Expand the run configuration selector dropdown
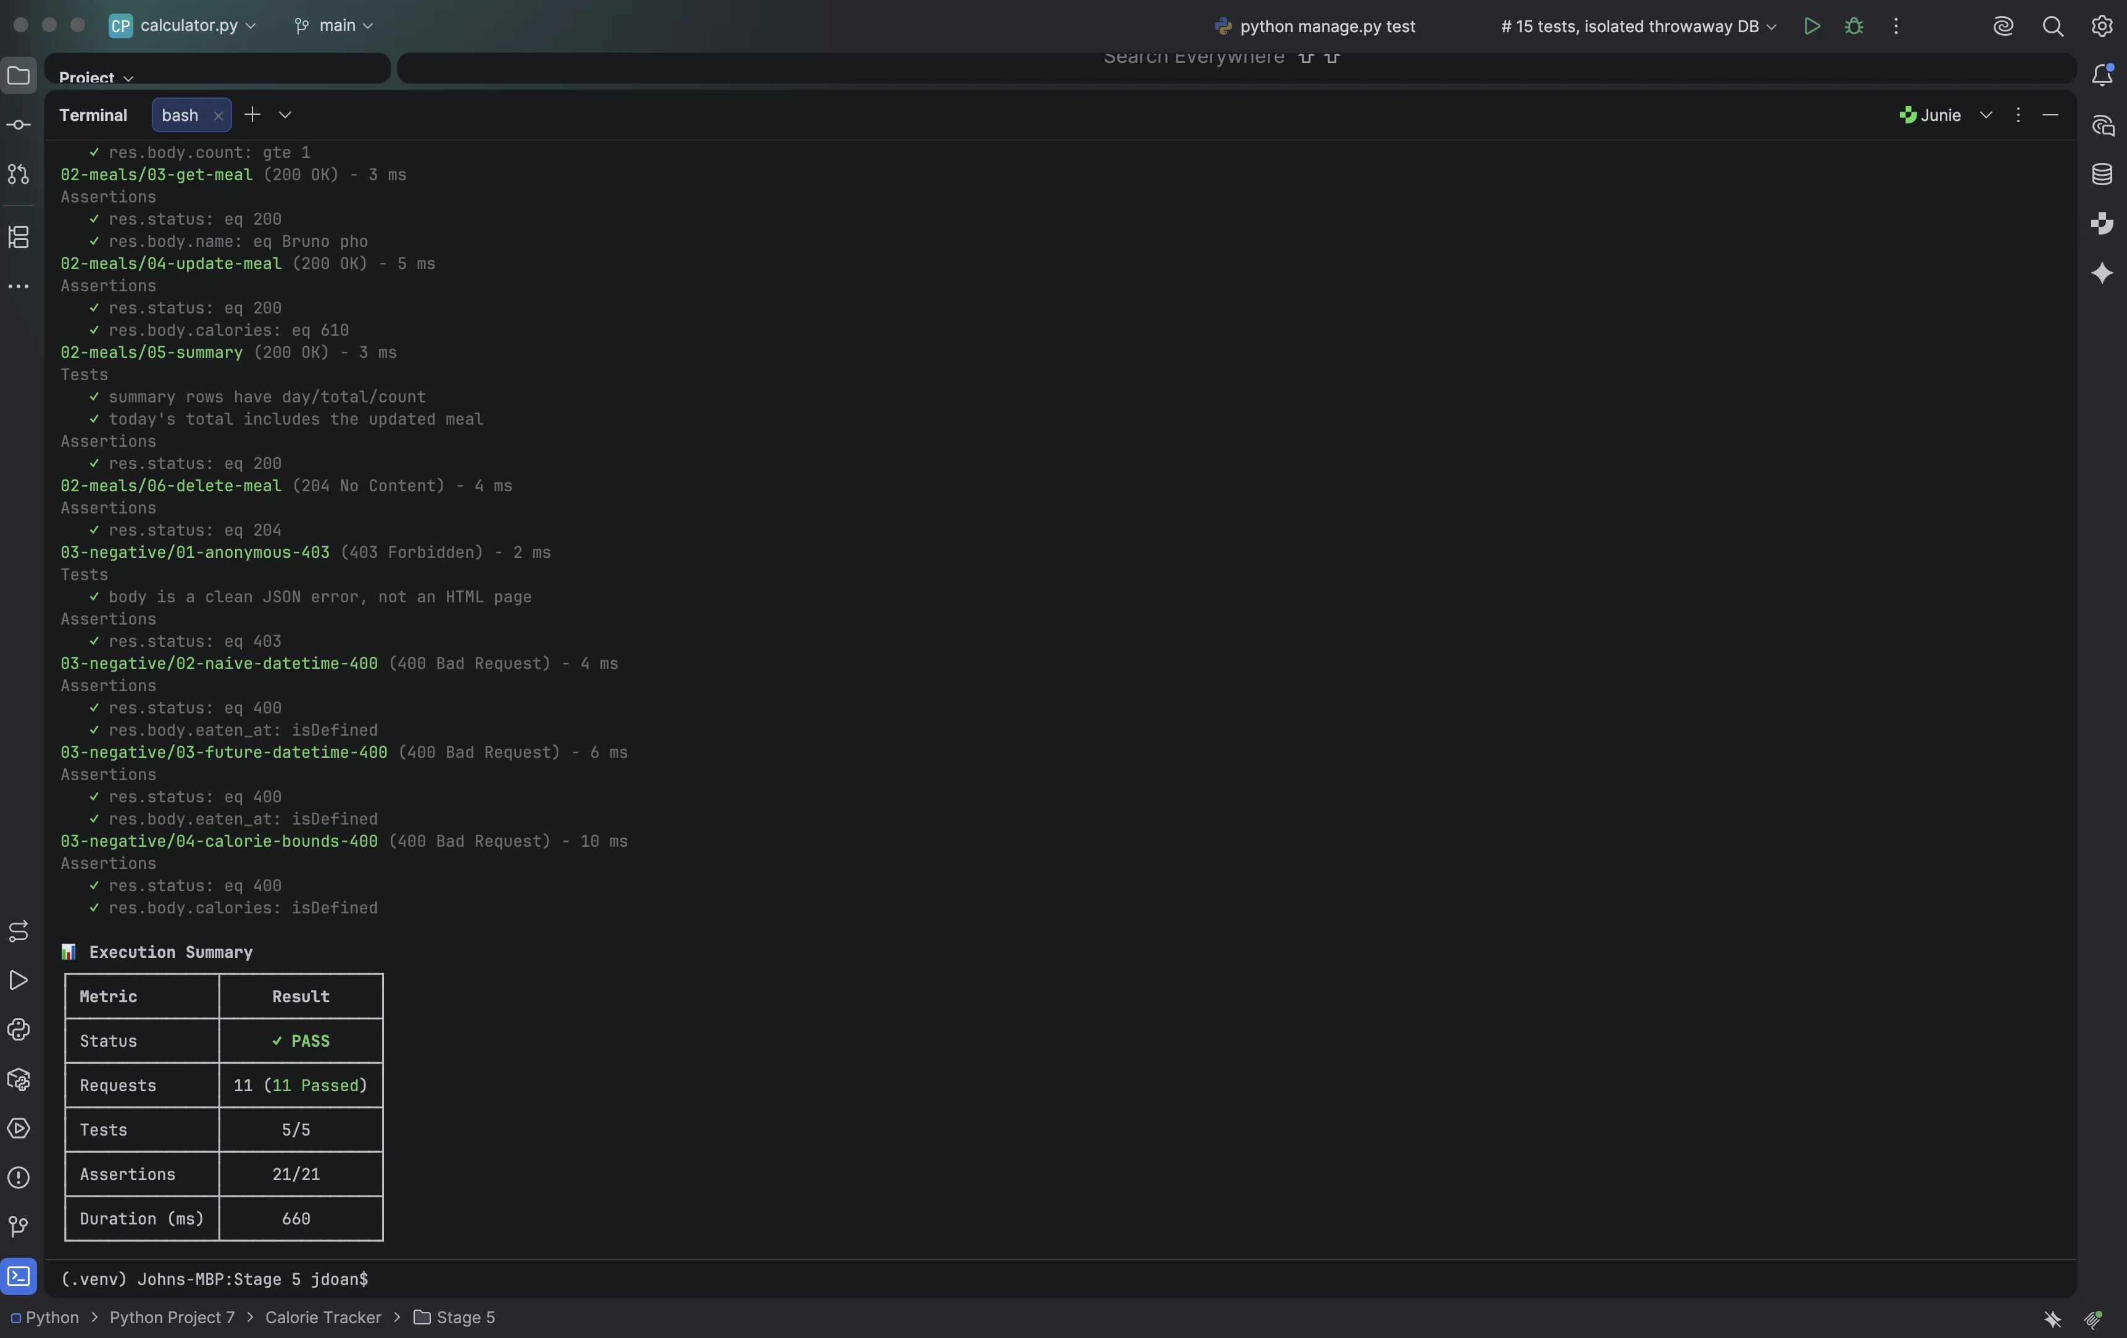Screen dimensions: 2127x1338 1496,27
